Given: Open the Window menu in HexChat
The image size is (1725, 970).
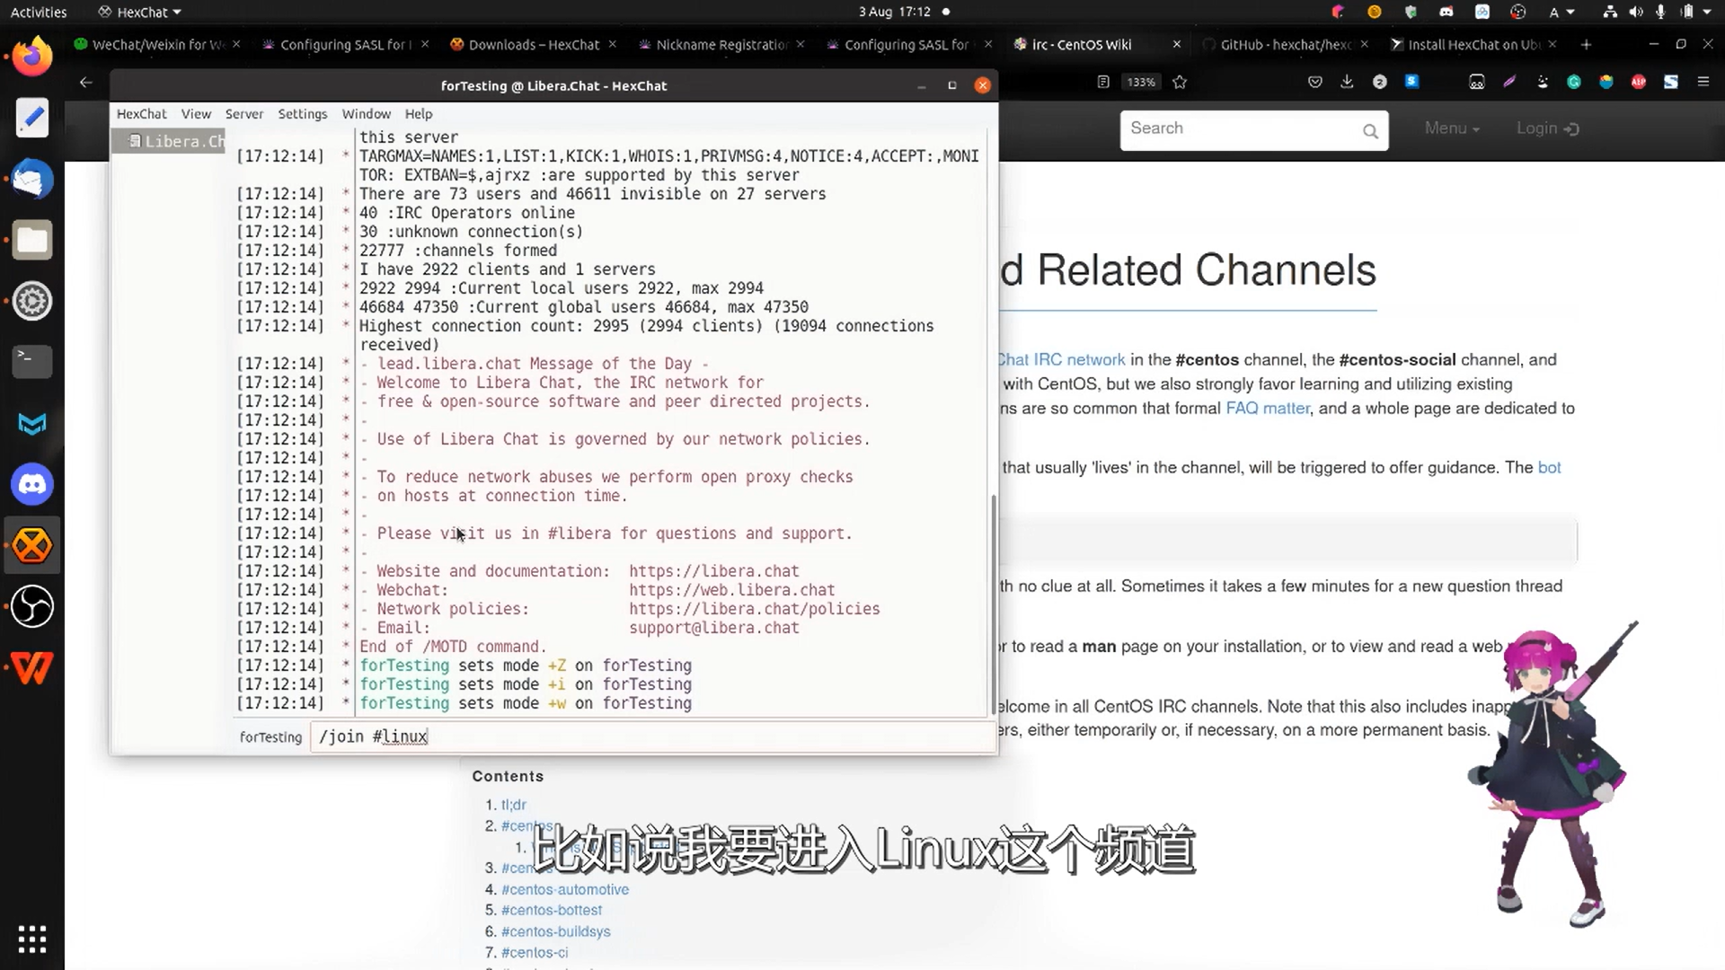Looking at the screenshot, I should coord(367,114).
